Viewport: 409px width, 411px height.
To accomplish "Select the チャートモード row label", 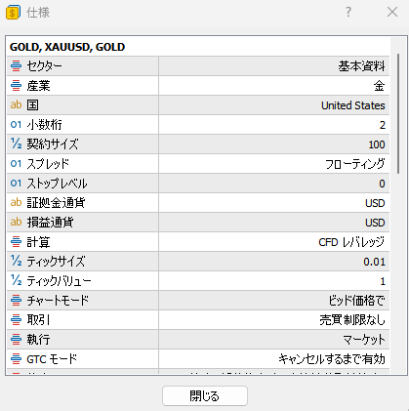I will 58,301.
